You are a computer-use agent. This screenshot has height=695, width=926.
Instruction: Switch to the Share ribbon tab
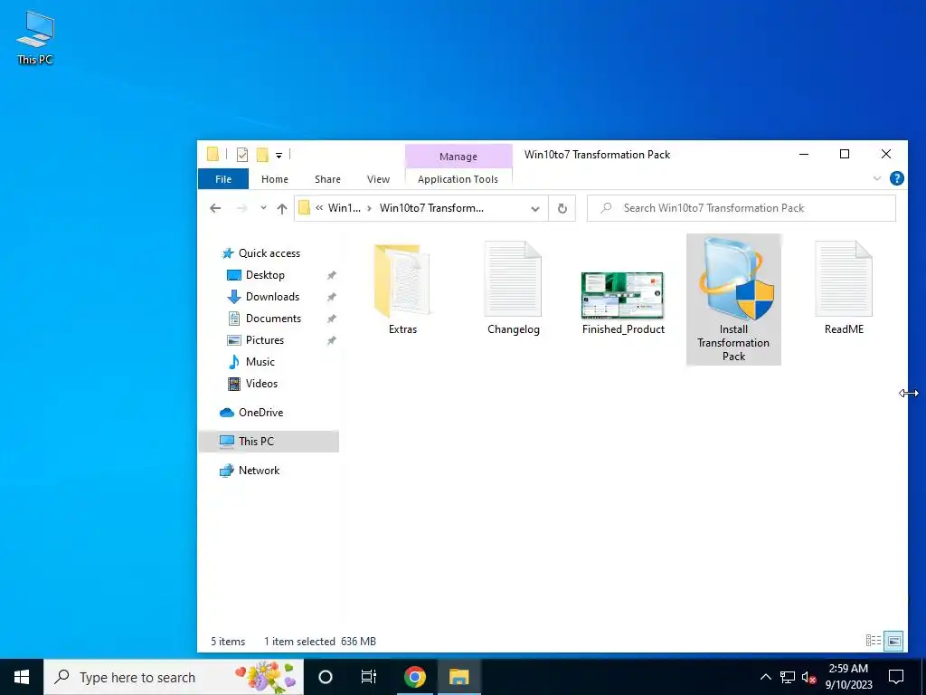327,179
